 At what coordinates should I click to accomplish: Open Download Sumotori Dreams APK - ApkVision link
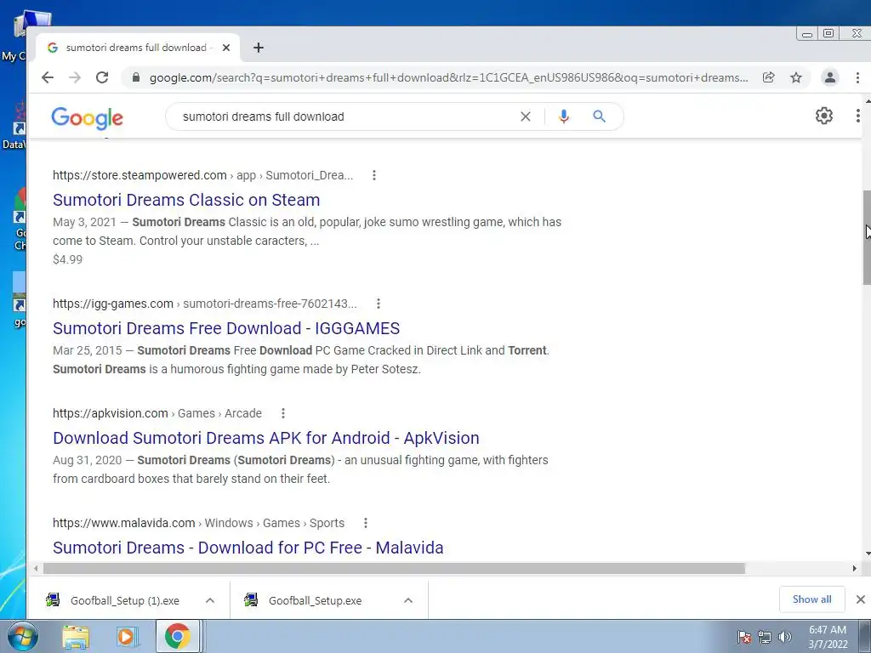(x=266, y=438)
